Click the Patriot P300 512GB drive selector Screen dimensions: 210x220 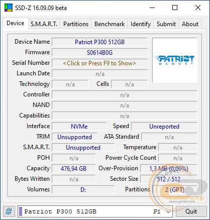95,211
